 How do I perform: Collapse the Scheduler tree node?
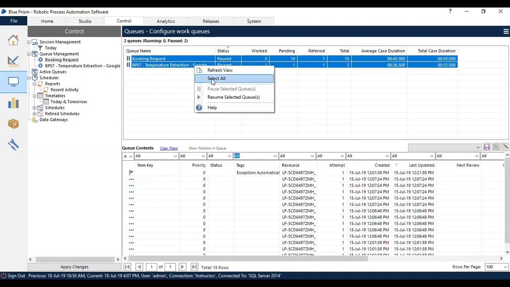(x=29, y=78)
